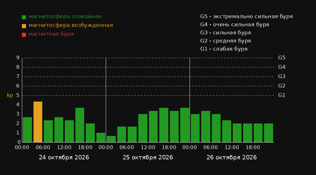
Task: Click the bar for 09:00–12:00 on 26 October
Action: coord(227,131)
